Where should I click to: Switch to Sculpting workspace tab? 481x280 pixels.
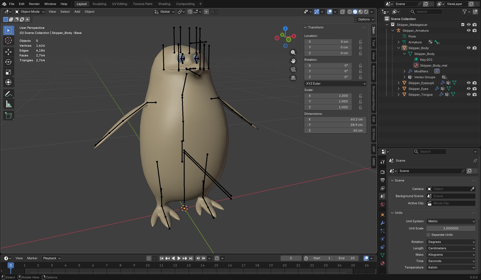pyautogui.click(x=99, y=4)
